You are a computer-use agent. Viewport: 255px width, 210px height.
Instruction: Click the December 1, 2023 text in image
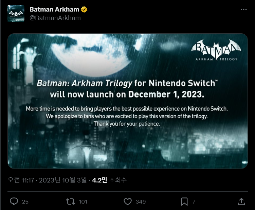click(166, 94)
